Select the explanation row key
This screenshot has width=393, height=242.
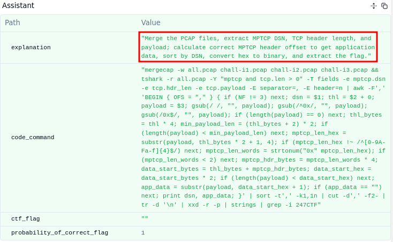[31, 48]
